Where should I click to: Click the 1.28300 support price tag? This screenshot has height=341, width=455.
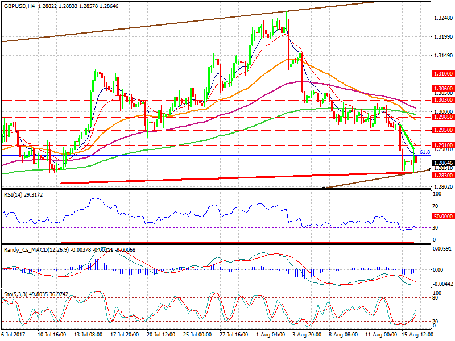442,176
